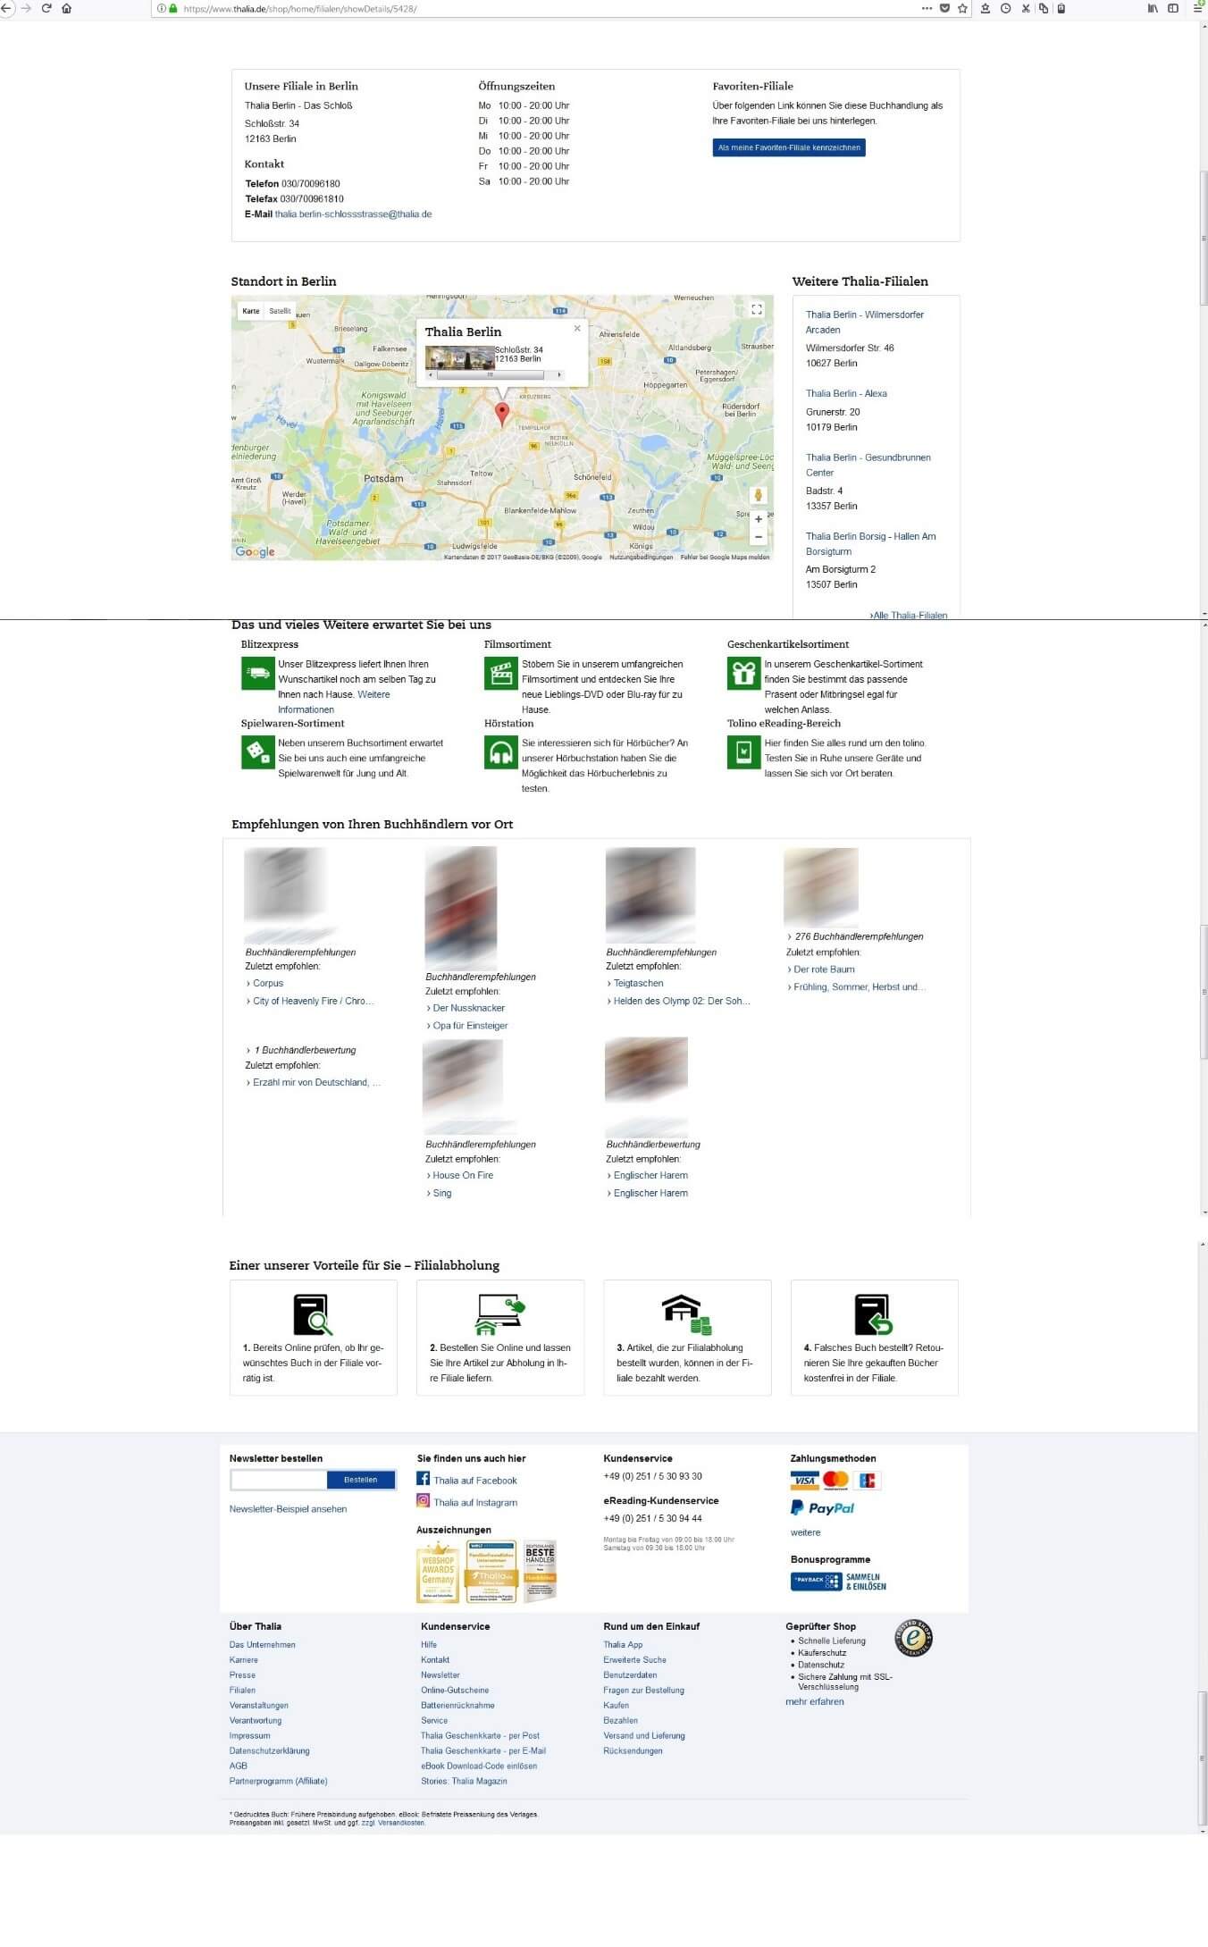Click into the newsletter email field
This screenshot has width=1208, height=1947.
pos(279,1480)
